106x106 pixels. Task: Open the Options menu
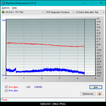6,8
